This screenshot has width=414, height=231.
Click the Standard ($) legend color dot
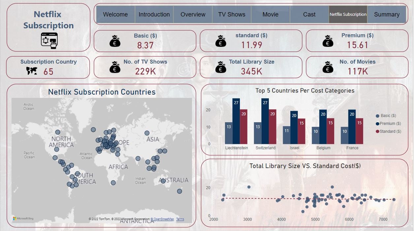[377, 131]
